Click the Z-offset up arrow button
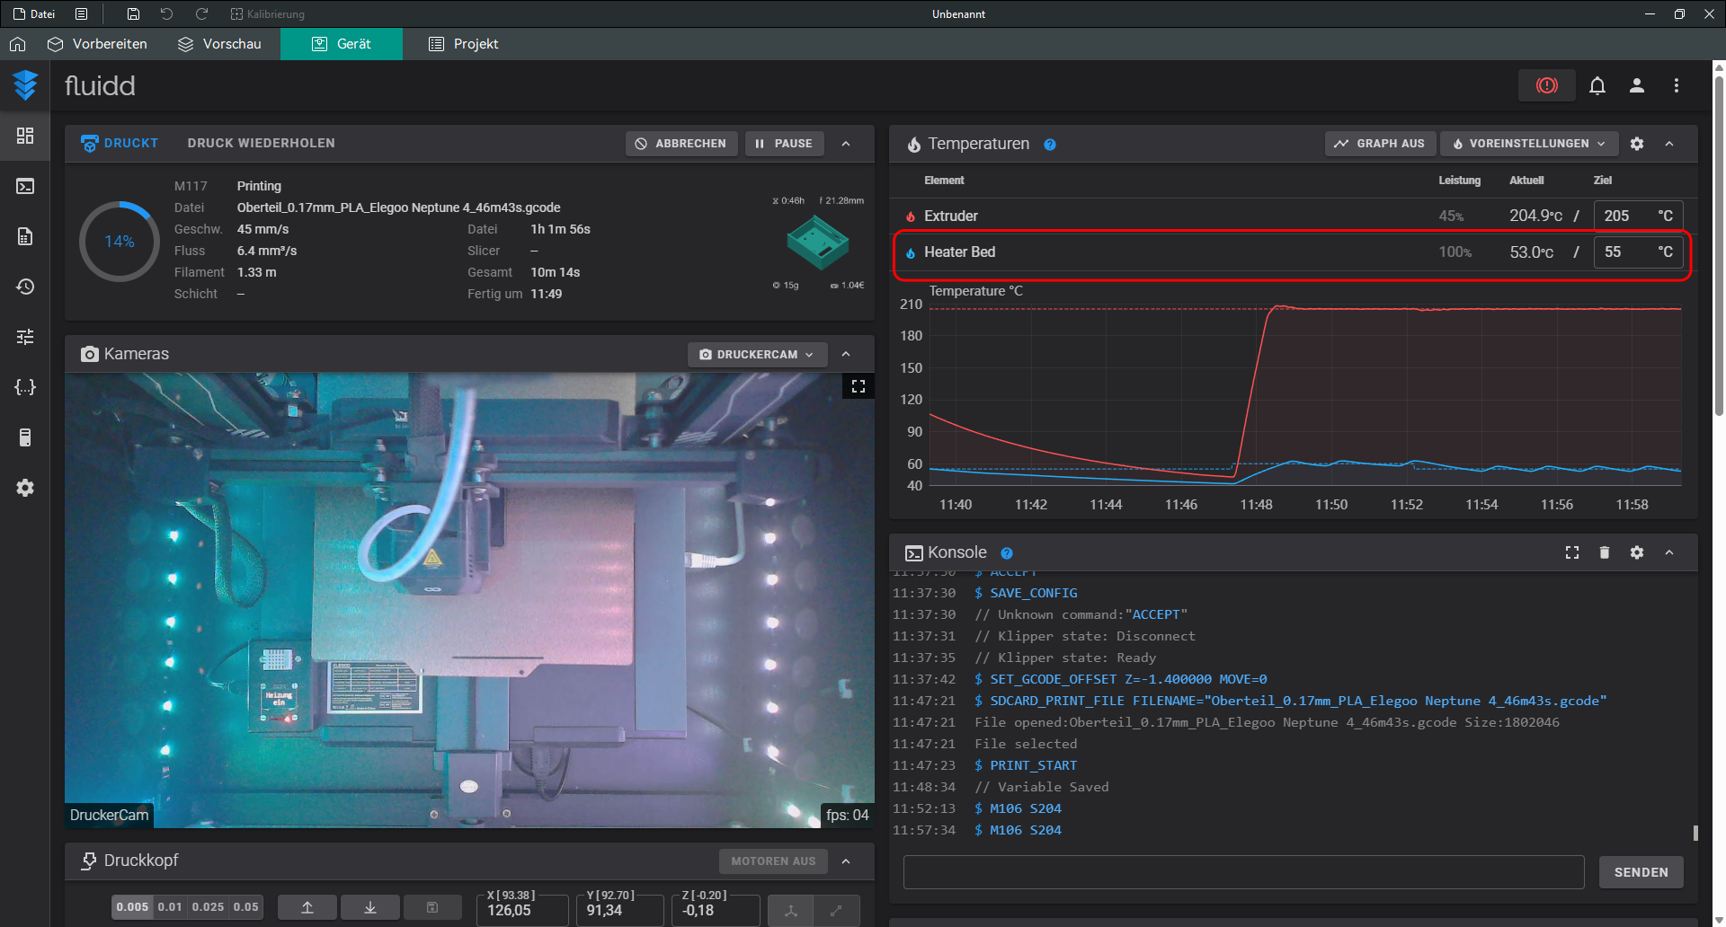Screen dimensions: 1726x927 (307, 907)
